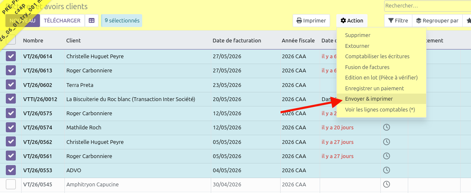Click Roger Carbonniere in VT/26/0575 row
Viewport: 471px width, 193px height.
pos(89,113)
